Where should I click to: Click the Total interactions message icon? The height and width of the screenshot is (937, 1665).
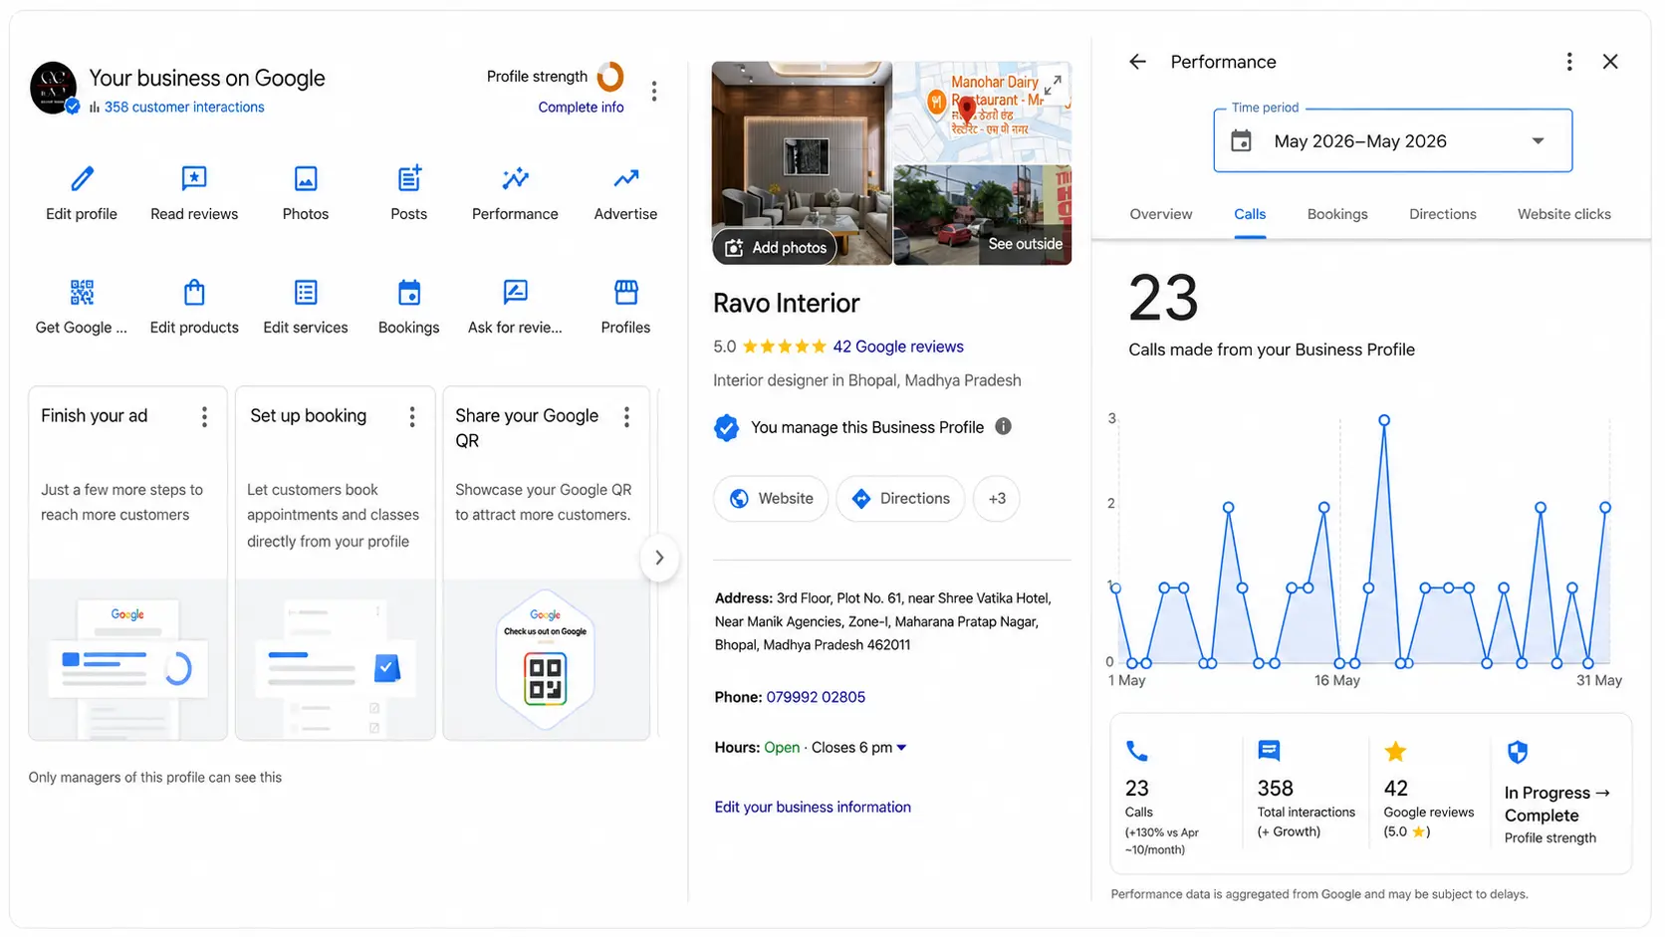[1269, 751]
